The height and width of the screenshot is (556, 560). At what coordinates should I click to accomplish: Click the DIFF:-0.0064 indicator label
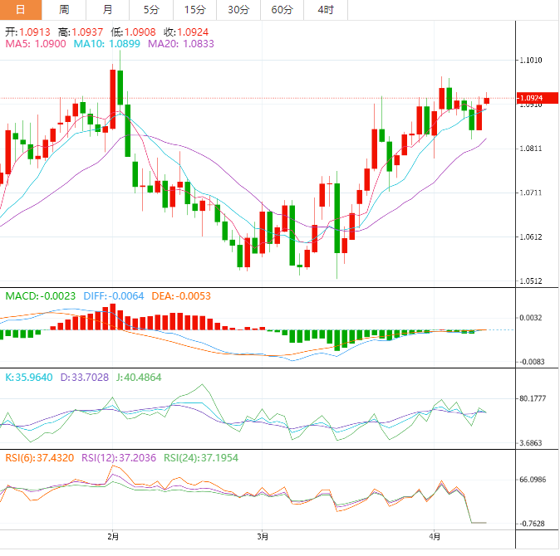tap(114, 296)
